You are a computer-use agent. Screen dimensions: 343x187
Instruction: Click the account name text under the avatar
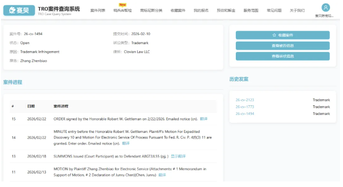[x=324, y=16]
